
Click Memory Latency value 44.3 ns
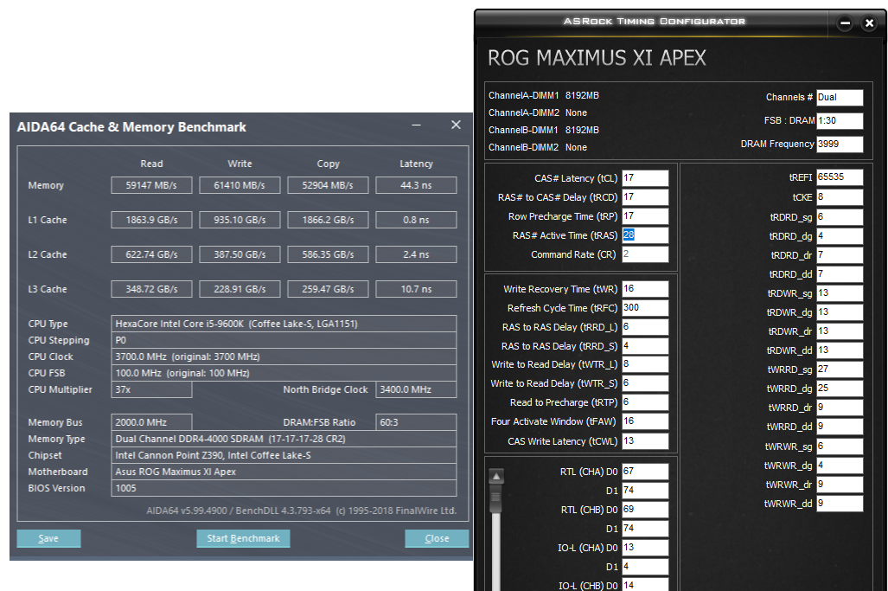pos(416,185)
